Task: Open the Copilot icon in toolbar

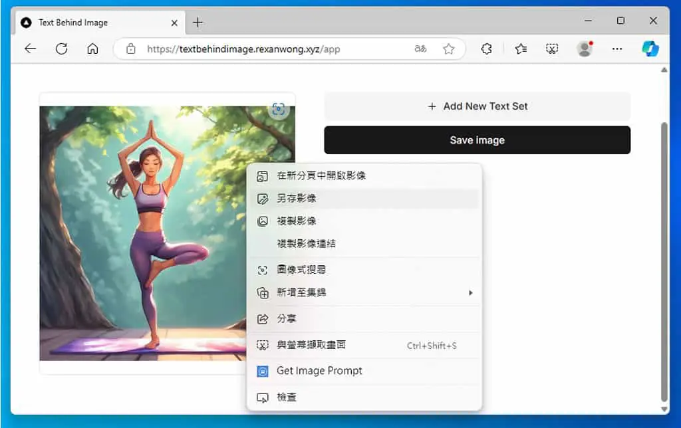Action: tap(650, 49)
